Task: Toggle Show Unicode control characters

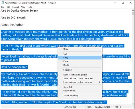Action: (80, 78)
